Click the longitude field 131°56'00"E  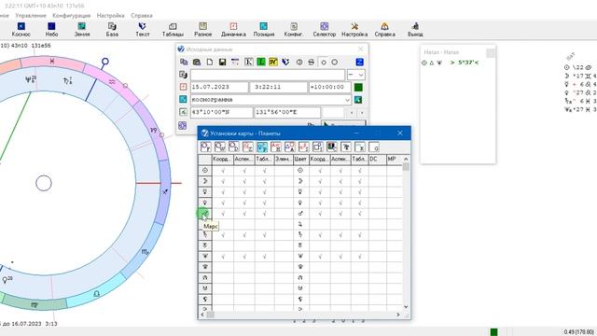(x=287, y=112)
